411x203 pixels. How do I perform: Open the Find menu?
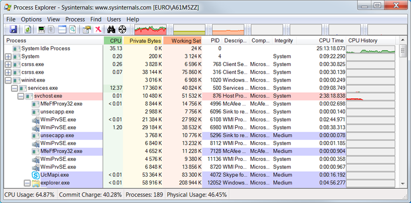96,19
